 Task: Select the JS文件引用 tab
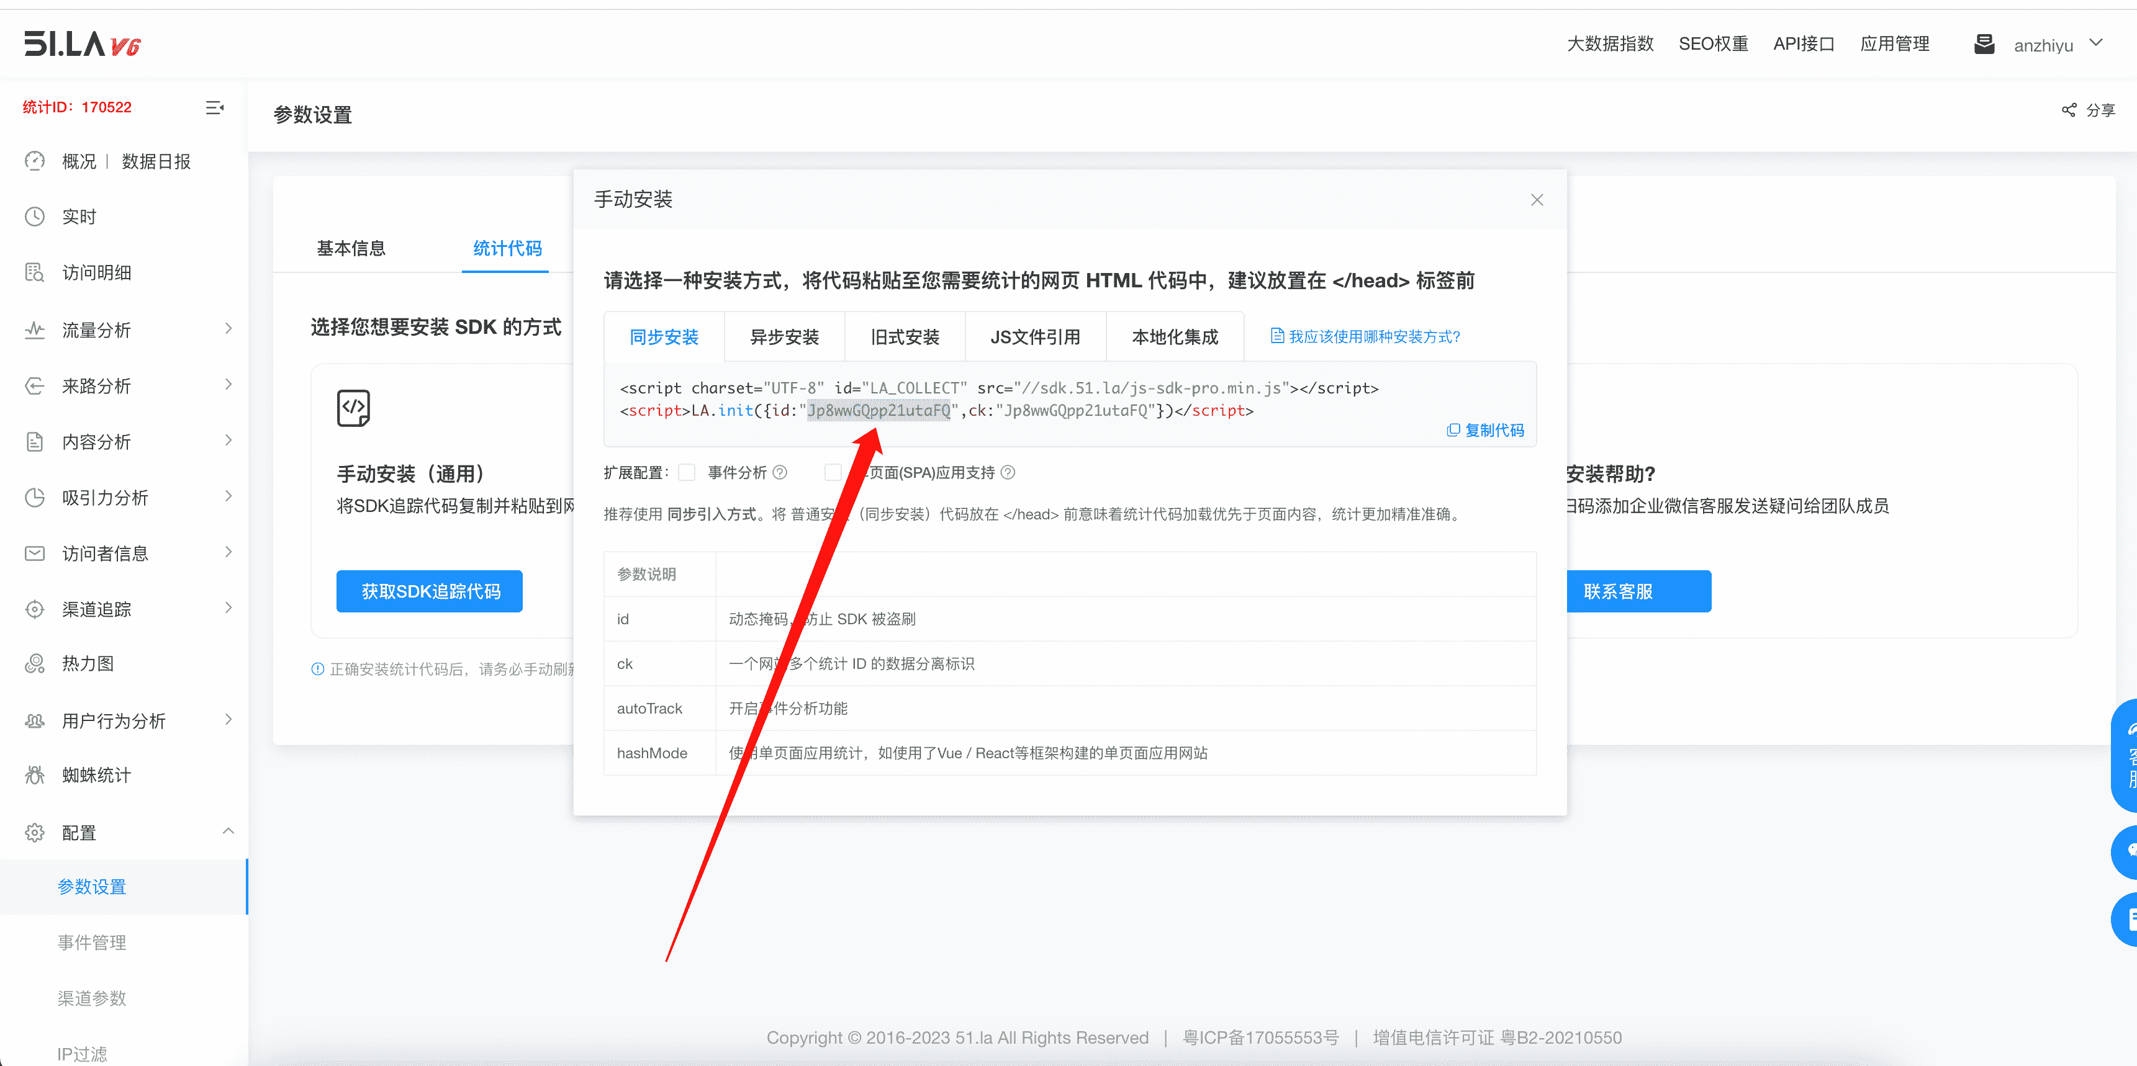tap(1036, 336)
